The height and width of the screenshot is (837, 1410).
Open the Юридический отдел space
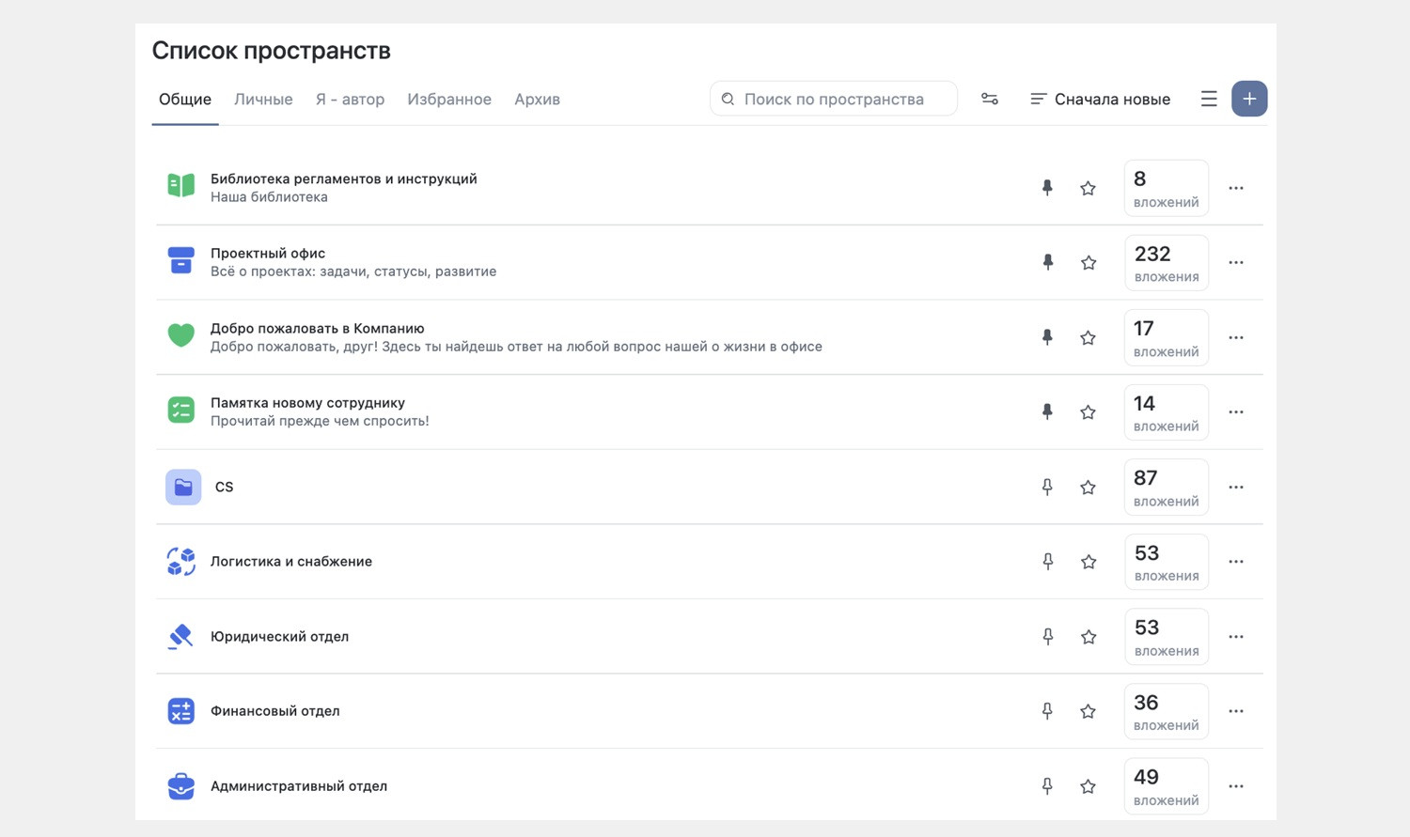coord(279,636)
